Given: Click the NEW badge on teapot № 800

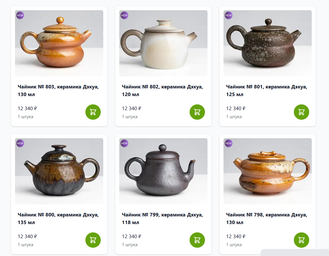Looking at the screenshot, I should pos(20,143).
